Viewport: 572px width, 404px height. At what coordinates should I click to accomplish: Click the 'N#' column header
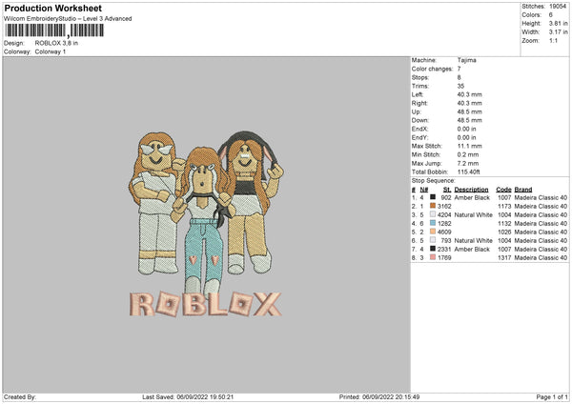424,190
